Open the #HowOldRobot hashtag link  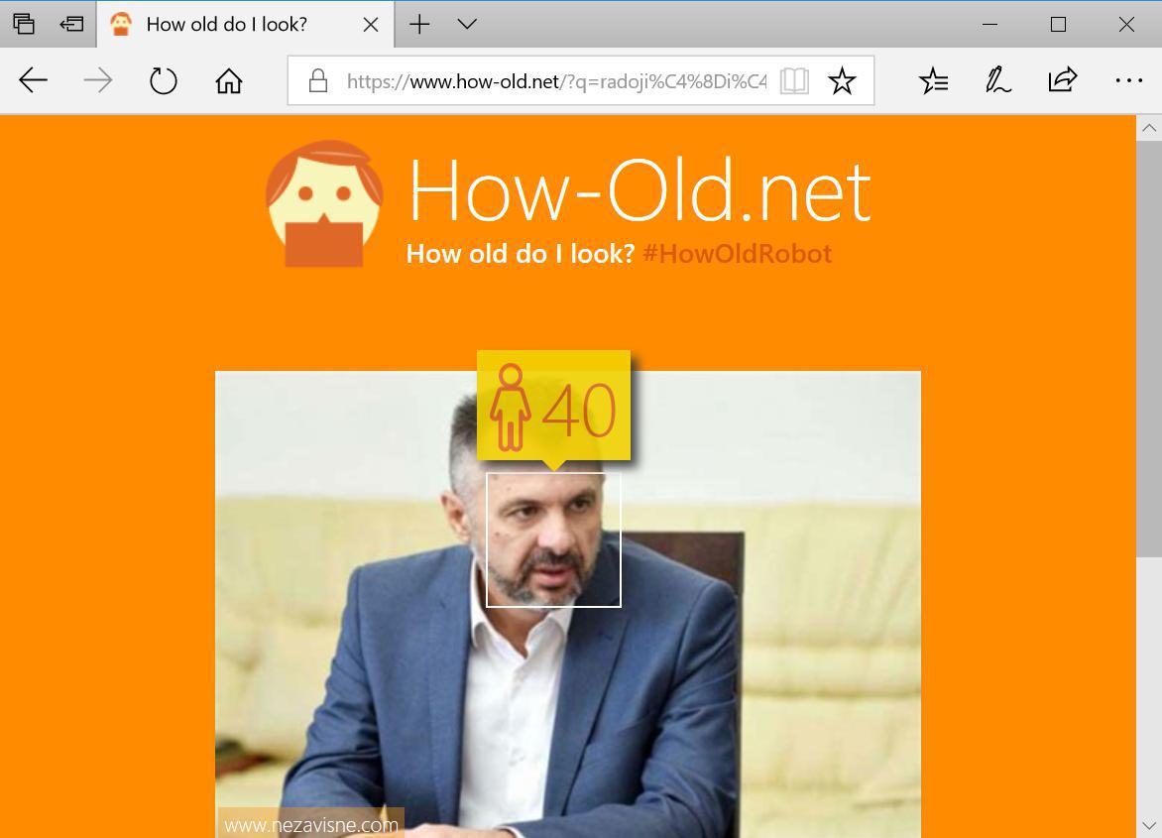(x=738, y=254)
